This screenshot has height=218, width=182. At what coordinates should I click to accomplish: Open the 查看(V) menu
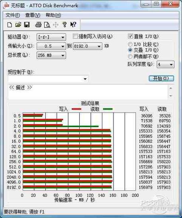click(x=33, y=15)
